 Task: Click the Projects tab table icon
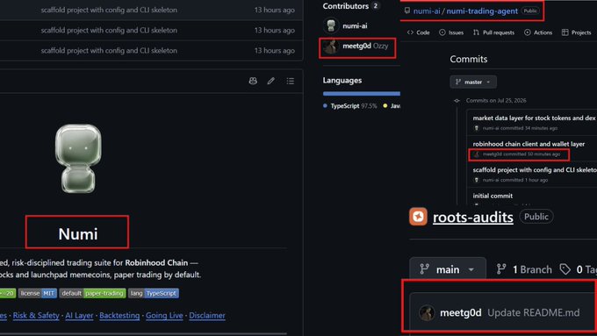point(565,32)
